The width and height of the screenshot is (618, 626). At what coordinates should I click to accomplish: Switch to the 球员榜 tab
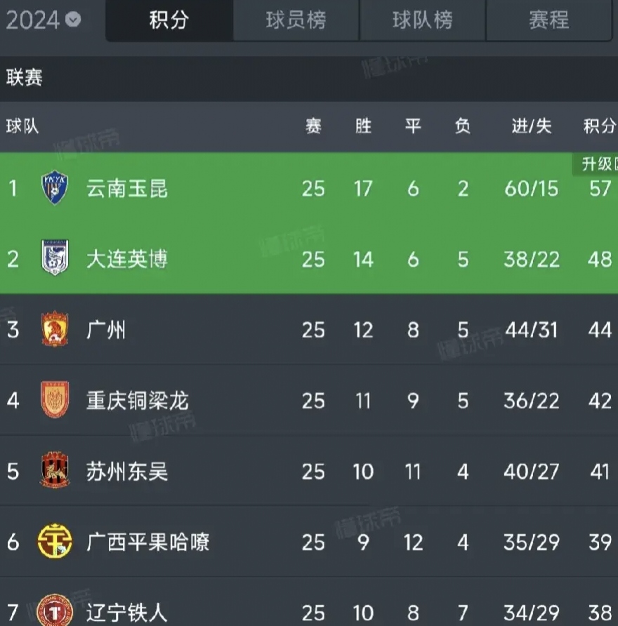296,20
